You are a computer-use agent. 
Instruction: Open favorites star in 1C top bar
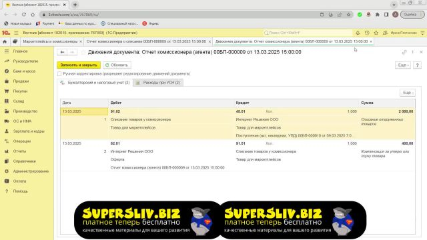point(376,33)
